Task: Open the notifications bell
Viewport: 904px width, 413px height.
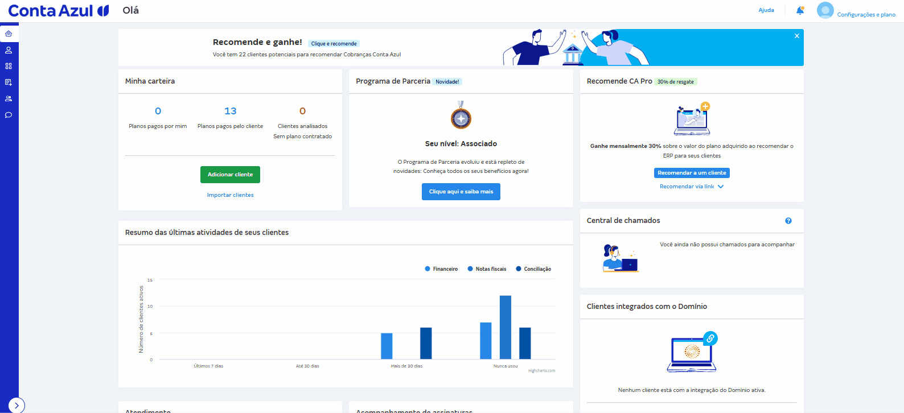Action: coord(800,10)
